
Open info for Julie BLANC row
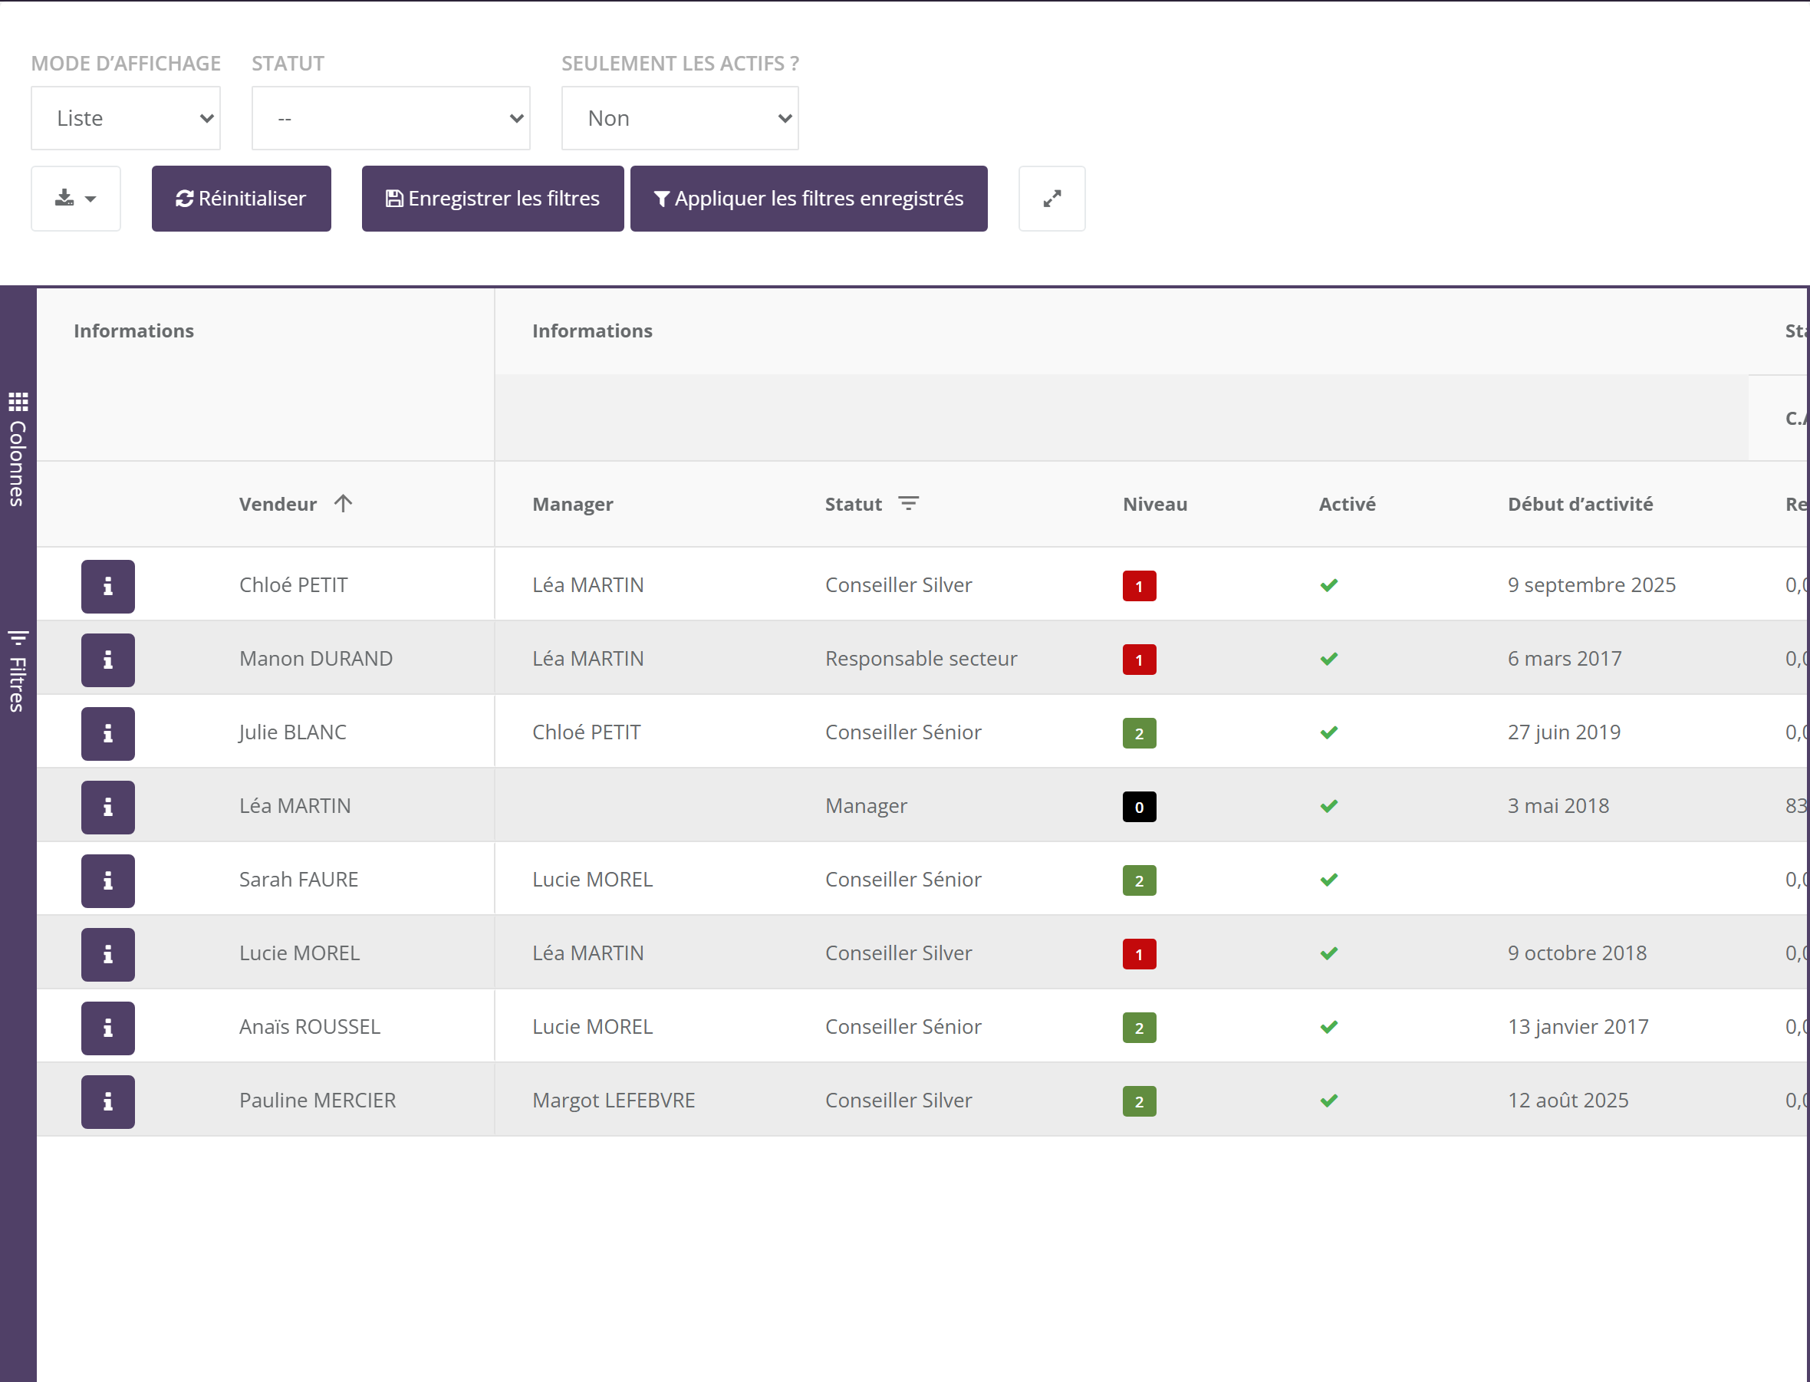(108, 734)
